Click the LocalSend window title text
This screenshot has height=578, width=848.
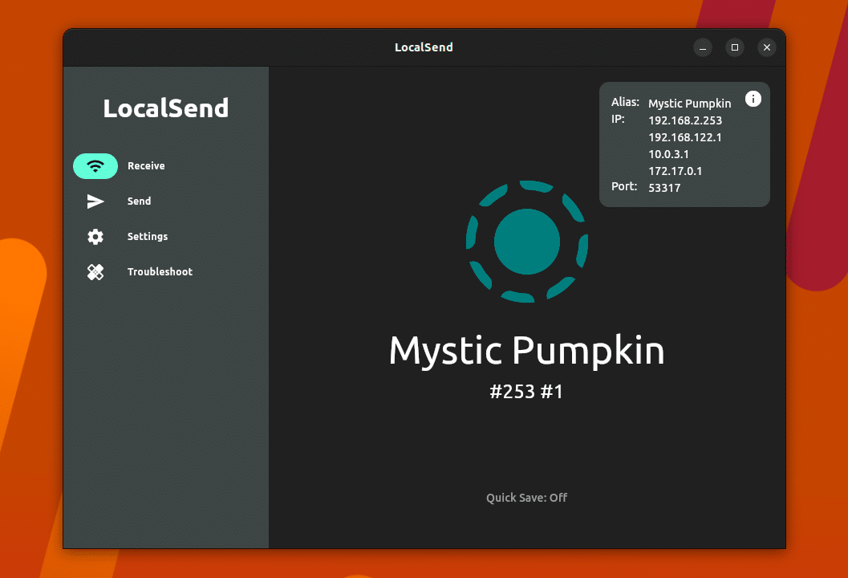(x=424, y=47)
